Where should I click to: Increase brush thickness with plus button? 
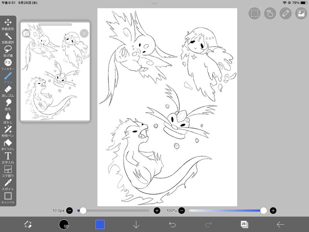click(157, 210)
